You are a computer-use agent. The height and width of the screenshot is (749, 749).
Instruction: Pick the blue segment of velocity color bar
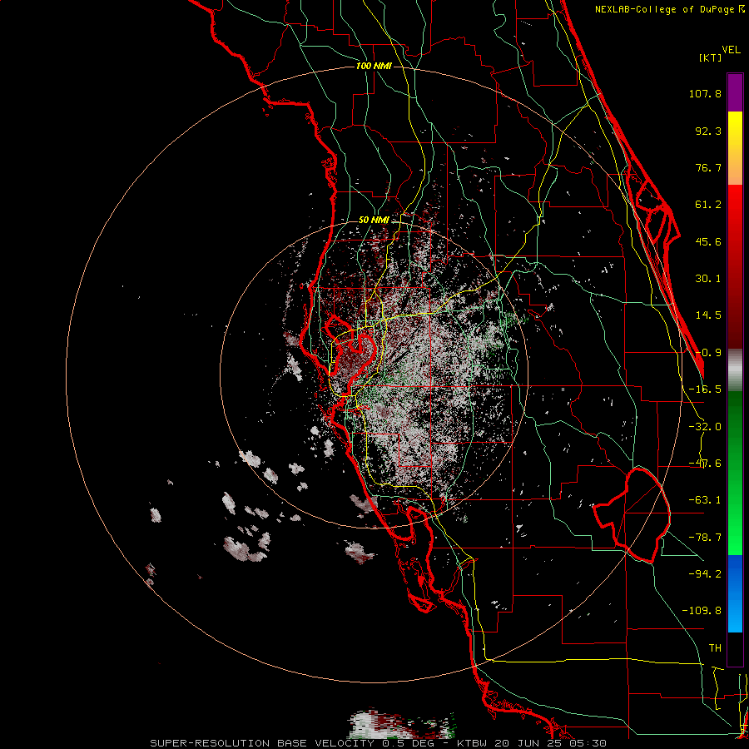(x=735, y=593)
